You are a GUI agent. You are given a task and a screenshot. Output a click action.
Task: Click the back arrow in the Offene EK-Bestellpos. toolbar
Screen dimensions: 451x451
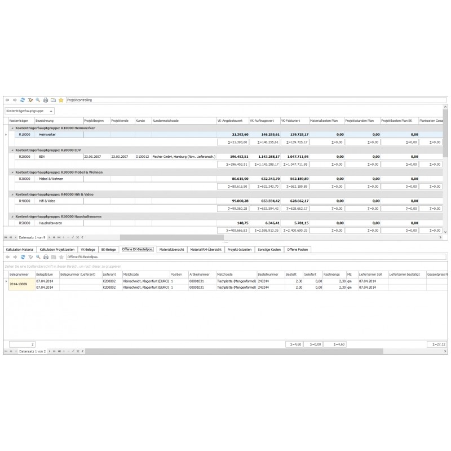coord(7,257)
